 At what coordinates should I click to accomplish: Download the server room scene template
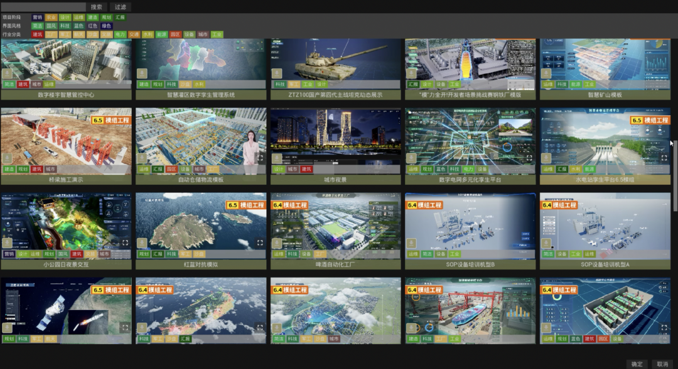(x=546, y=328)
